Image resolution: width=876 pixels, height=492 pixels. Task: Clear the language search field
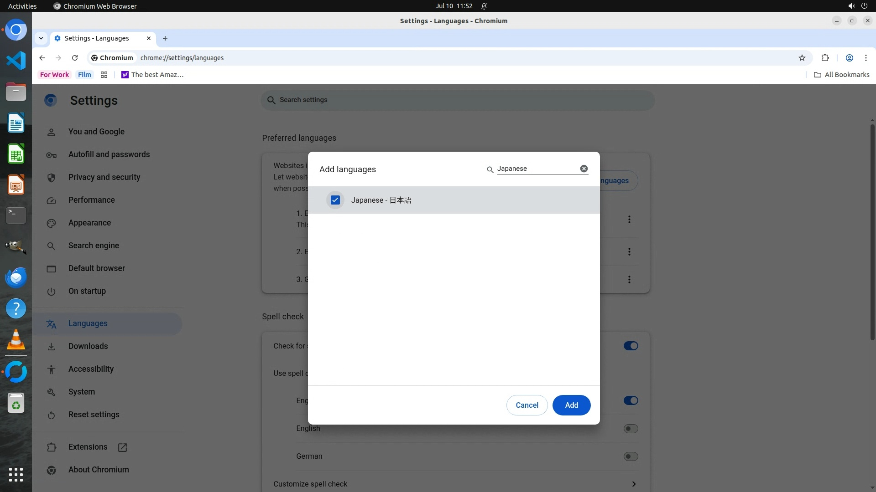point(584,169)
